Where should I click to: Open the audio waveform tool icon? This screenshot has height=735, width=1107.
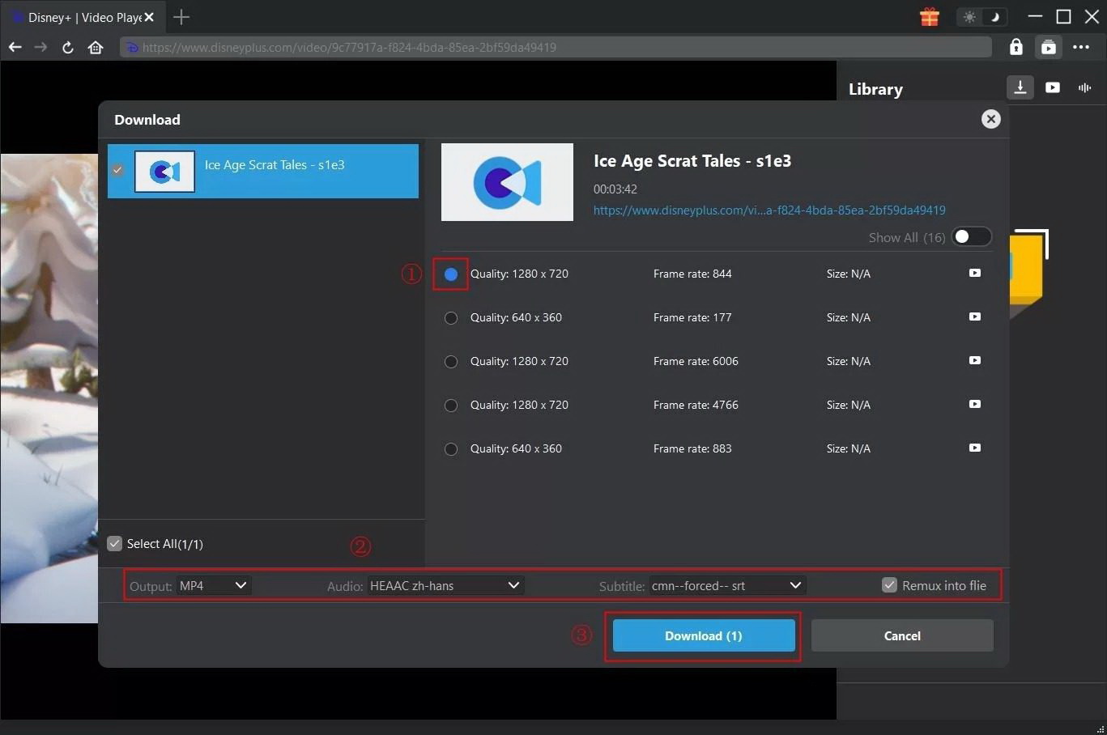1084,87
